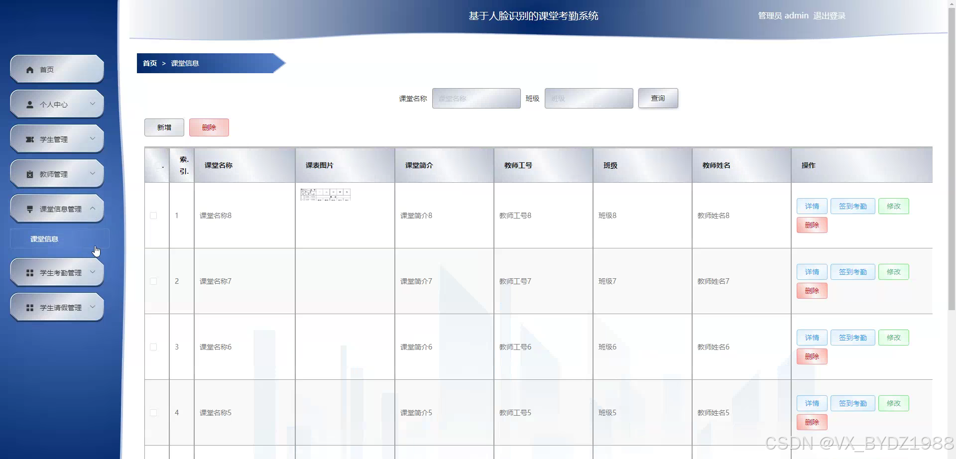The width and height of the screenshot is (956, 459).
Task: Click the 管理员 admin user label
Action: (783, 16)
